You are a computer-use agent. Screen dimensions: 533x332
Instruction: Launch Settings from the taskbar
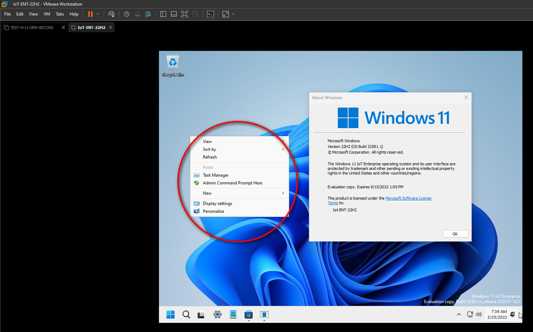click(217, 315)
